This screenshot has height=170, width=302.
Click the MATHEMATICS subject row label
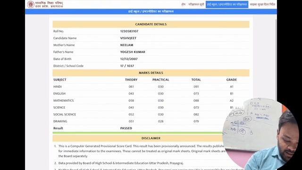pos(63,101)
